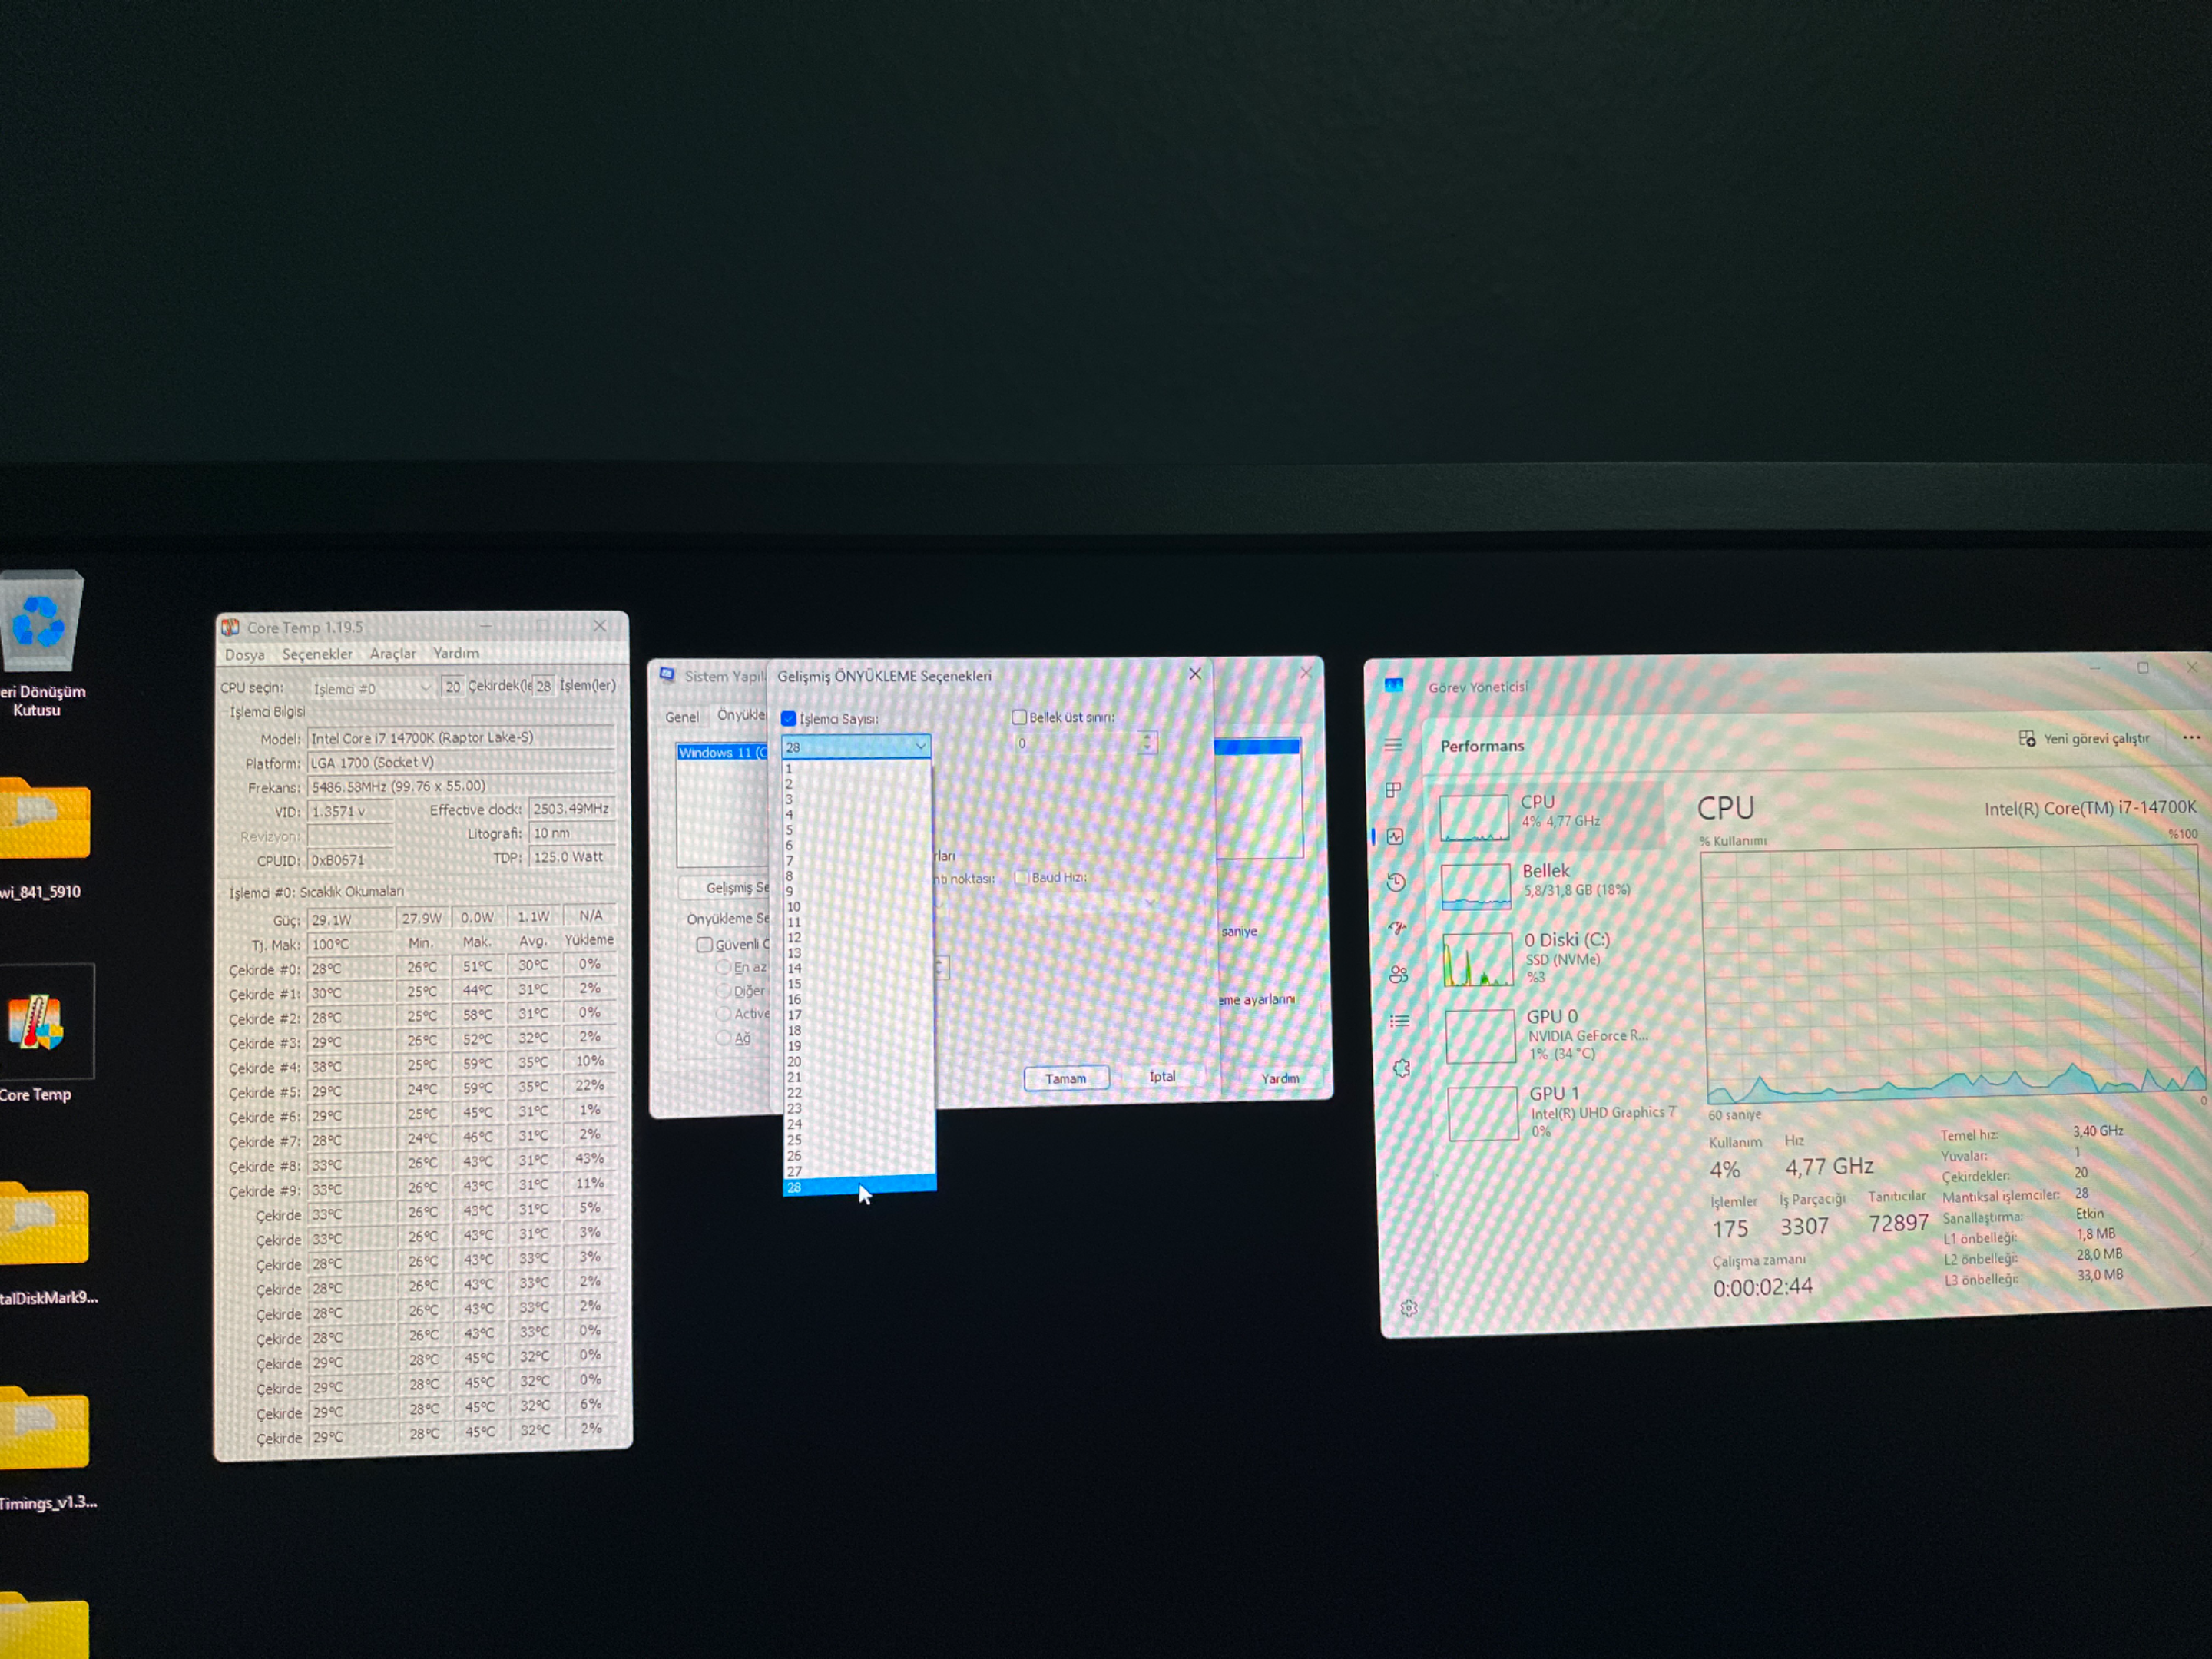
Task: Select the Diğer radio button
Action: (x=724, y=991)
